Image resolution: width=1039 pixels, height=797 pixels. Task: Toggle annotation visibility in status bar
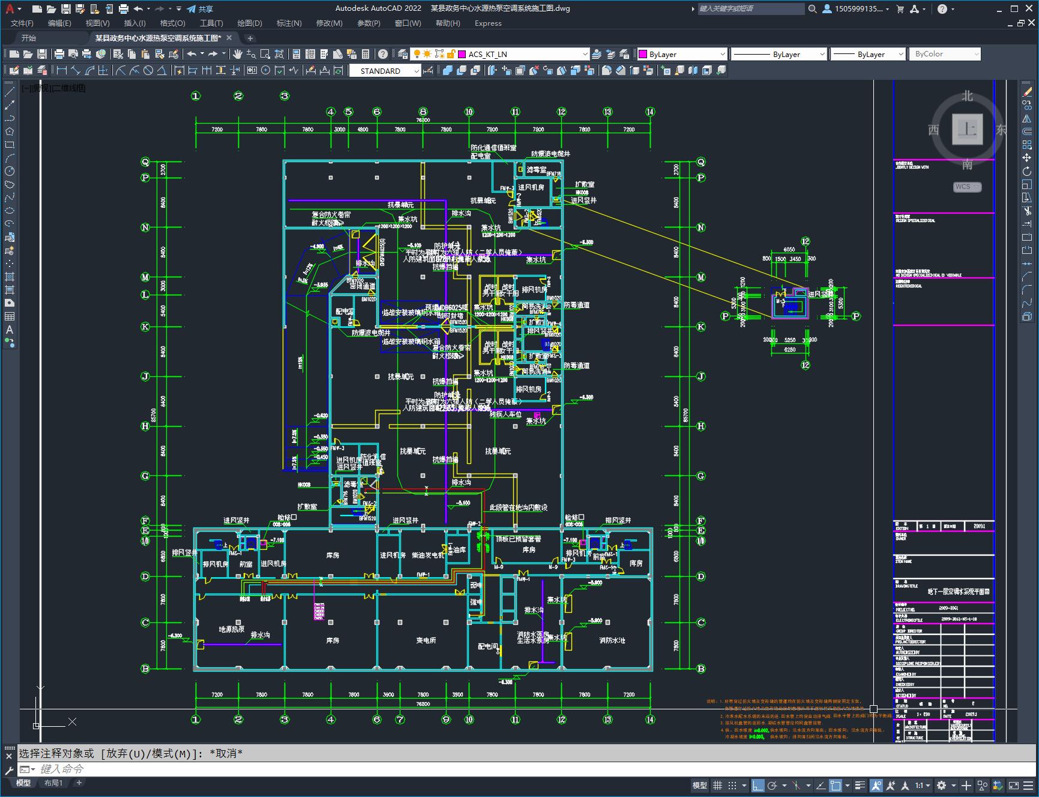click(876, 785)
